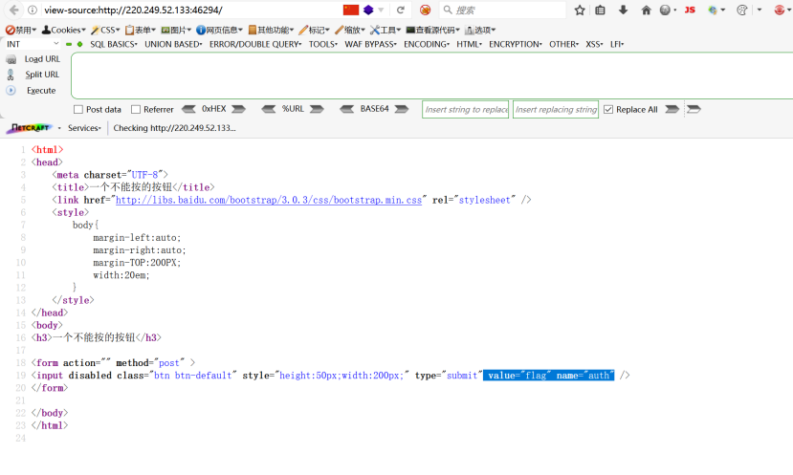Screen dimensions: 793x475
Task: Focus 'Insert replacing string' field
Action: (x=556, y=109)
